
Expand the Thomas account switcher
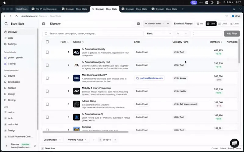[x=35, y=146]
